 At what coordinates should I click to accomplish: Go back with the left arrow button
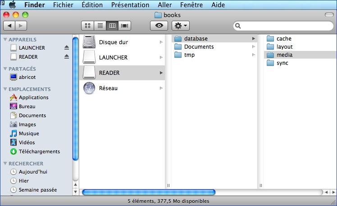pos(9,26)
